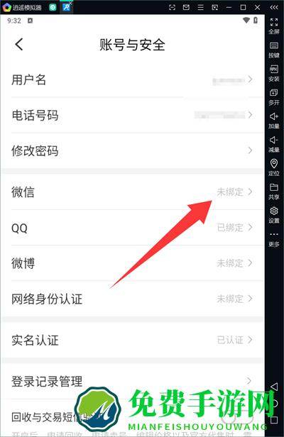Tap 未绑定 status for 微信
This screenshot has height=437, width=284.
click(230, 192)
